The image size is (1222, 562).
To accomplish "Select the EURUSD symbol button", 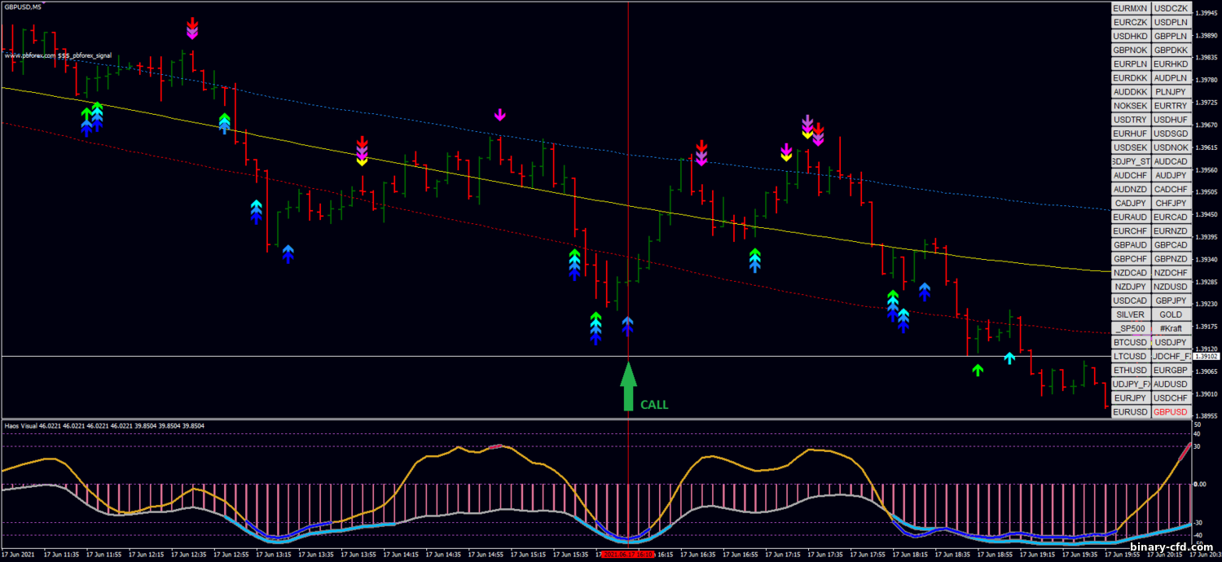I will tap(1130, 412).
